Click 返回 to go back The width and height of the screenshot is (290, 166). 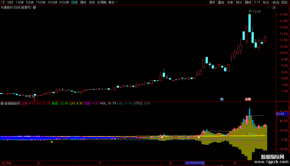284,2
